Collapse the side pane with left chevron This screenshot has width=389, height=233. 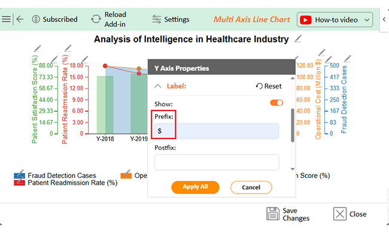tap(384, 19)
